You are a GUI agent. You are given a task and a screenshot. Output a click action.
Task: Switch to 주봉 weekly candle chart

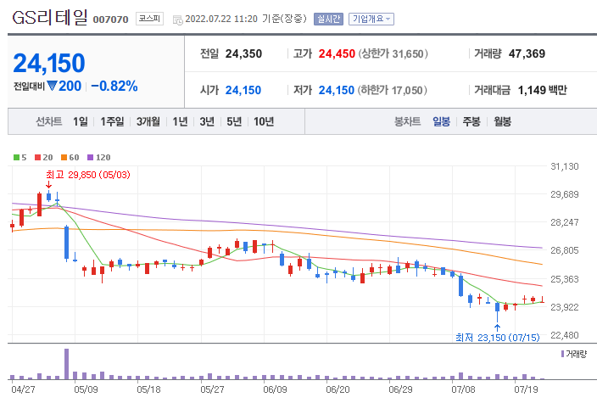pos(471,121)
